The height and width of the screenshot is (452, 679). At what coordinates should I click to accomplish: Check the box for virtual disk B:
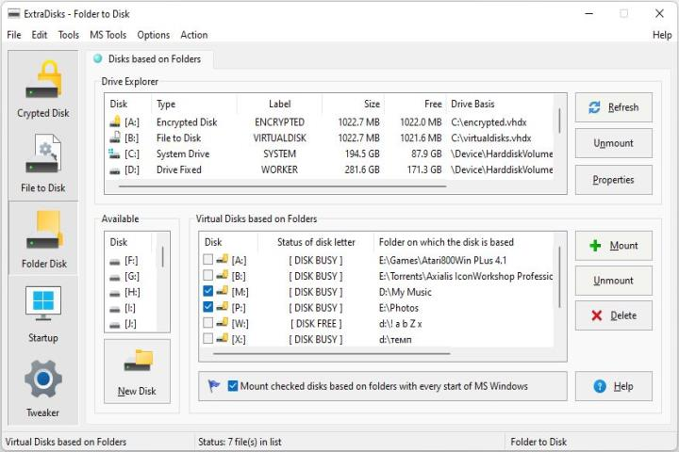click(x=207, y=276)
